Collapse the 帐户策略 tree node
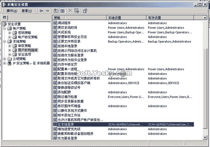The height and width of the screenshot is (147, 210). click(5, 28)
